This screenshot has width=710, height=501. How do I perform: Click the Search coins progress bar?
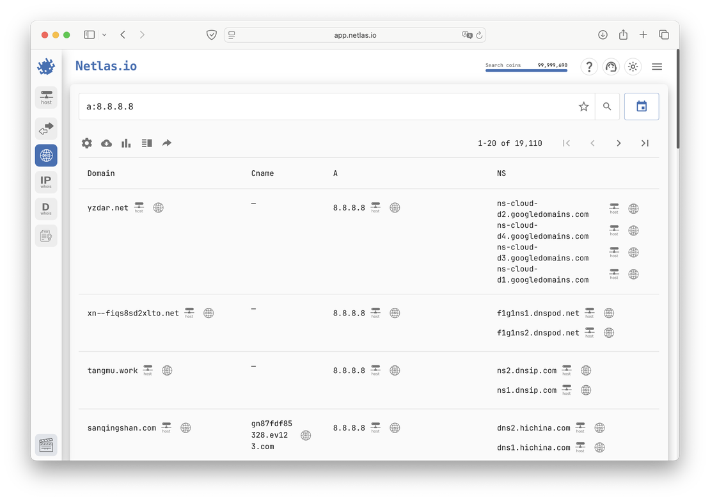[x=526, y=70]
